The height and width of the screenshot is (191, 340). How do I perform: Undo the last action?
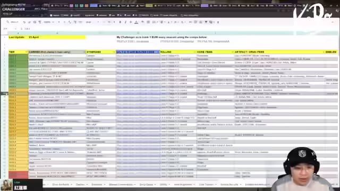24,22
